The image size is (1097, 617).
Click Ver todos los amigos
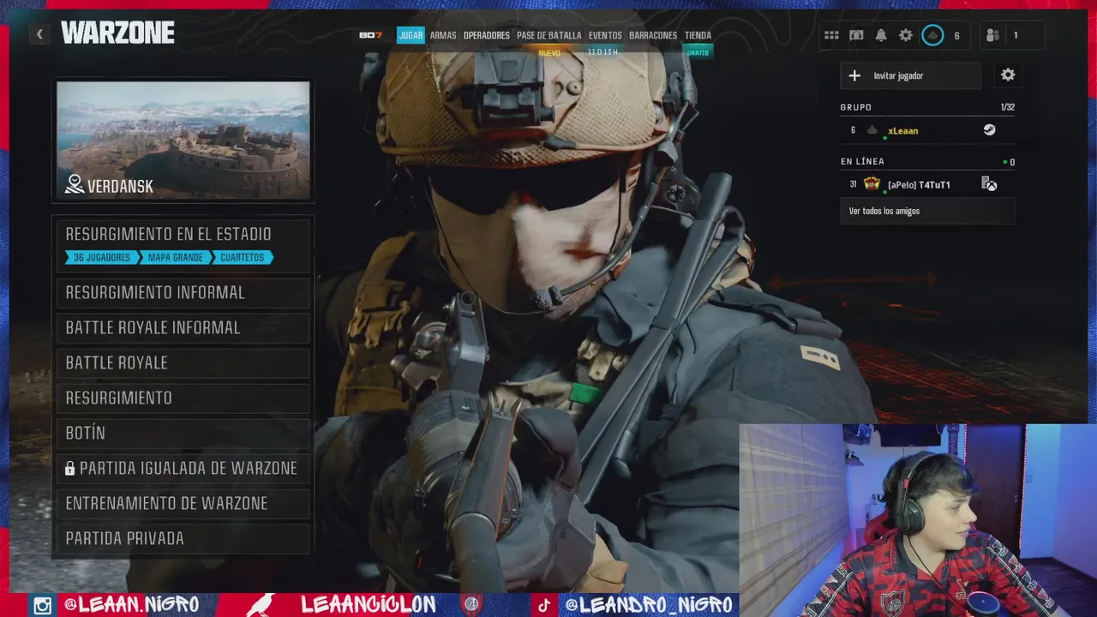pos(927,211)
